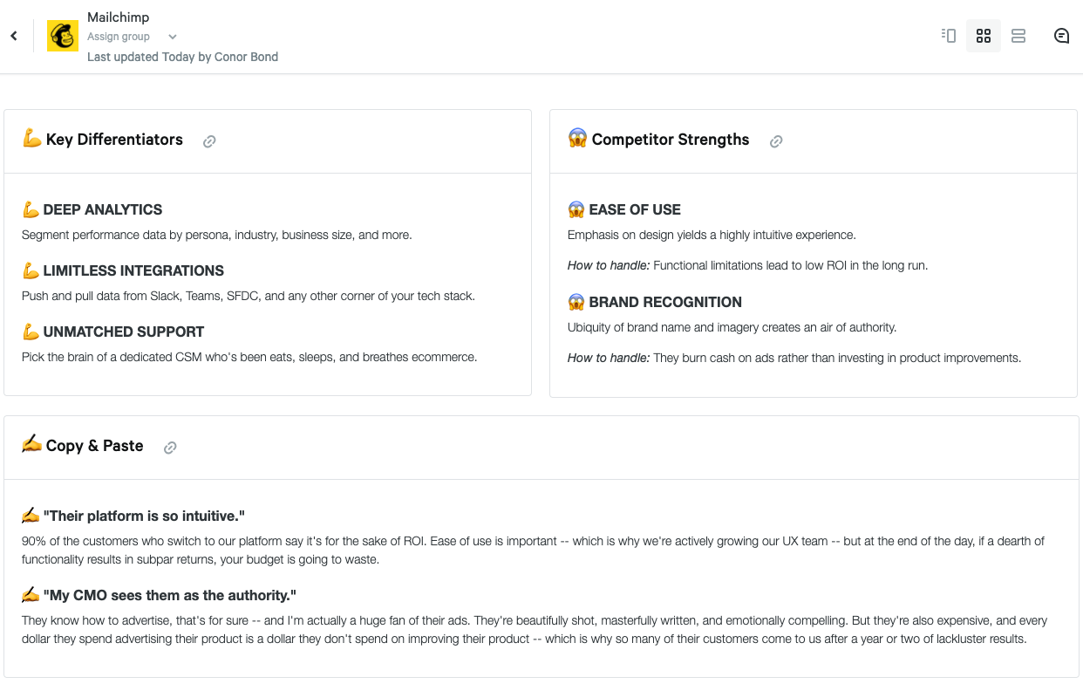This screenshot has width=1083, height=684.
Task: Click the Copy & Paste card title
Action: point(94,446)
